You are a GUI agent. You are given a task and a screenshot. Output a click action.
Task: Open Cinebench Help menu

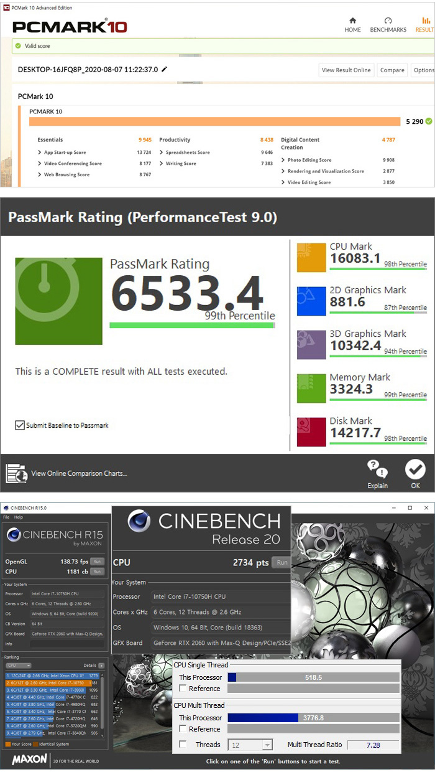click(x=19, y=517)
